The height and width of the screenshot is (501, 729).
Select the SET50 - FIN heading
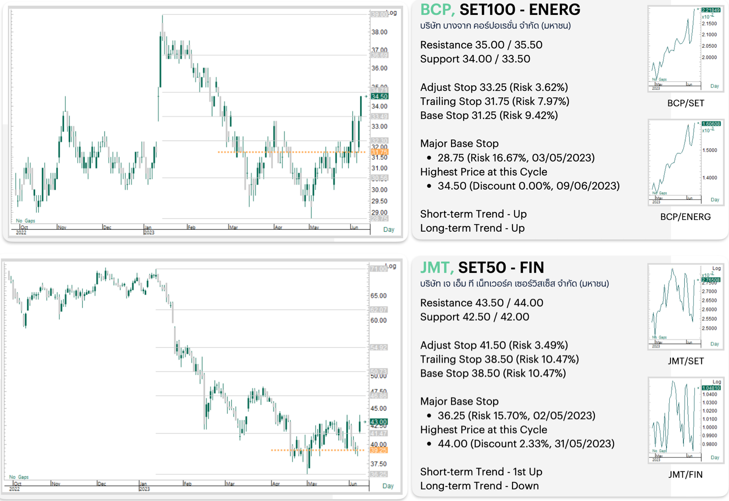click(501, 268)
